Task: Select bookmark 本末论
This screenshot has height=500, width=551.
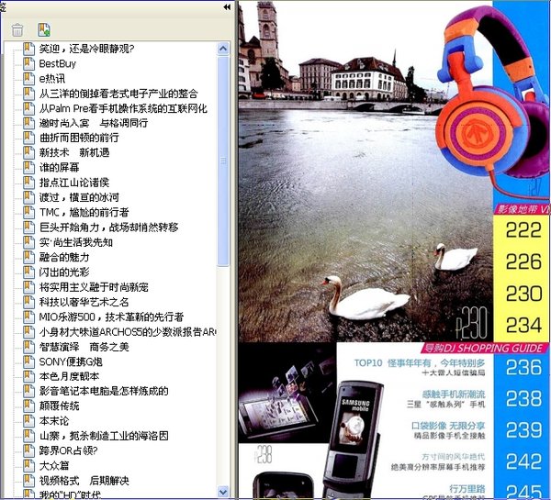Action: click(x=54, y=421)
